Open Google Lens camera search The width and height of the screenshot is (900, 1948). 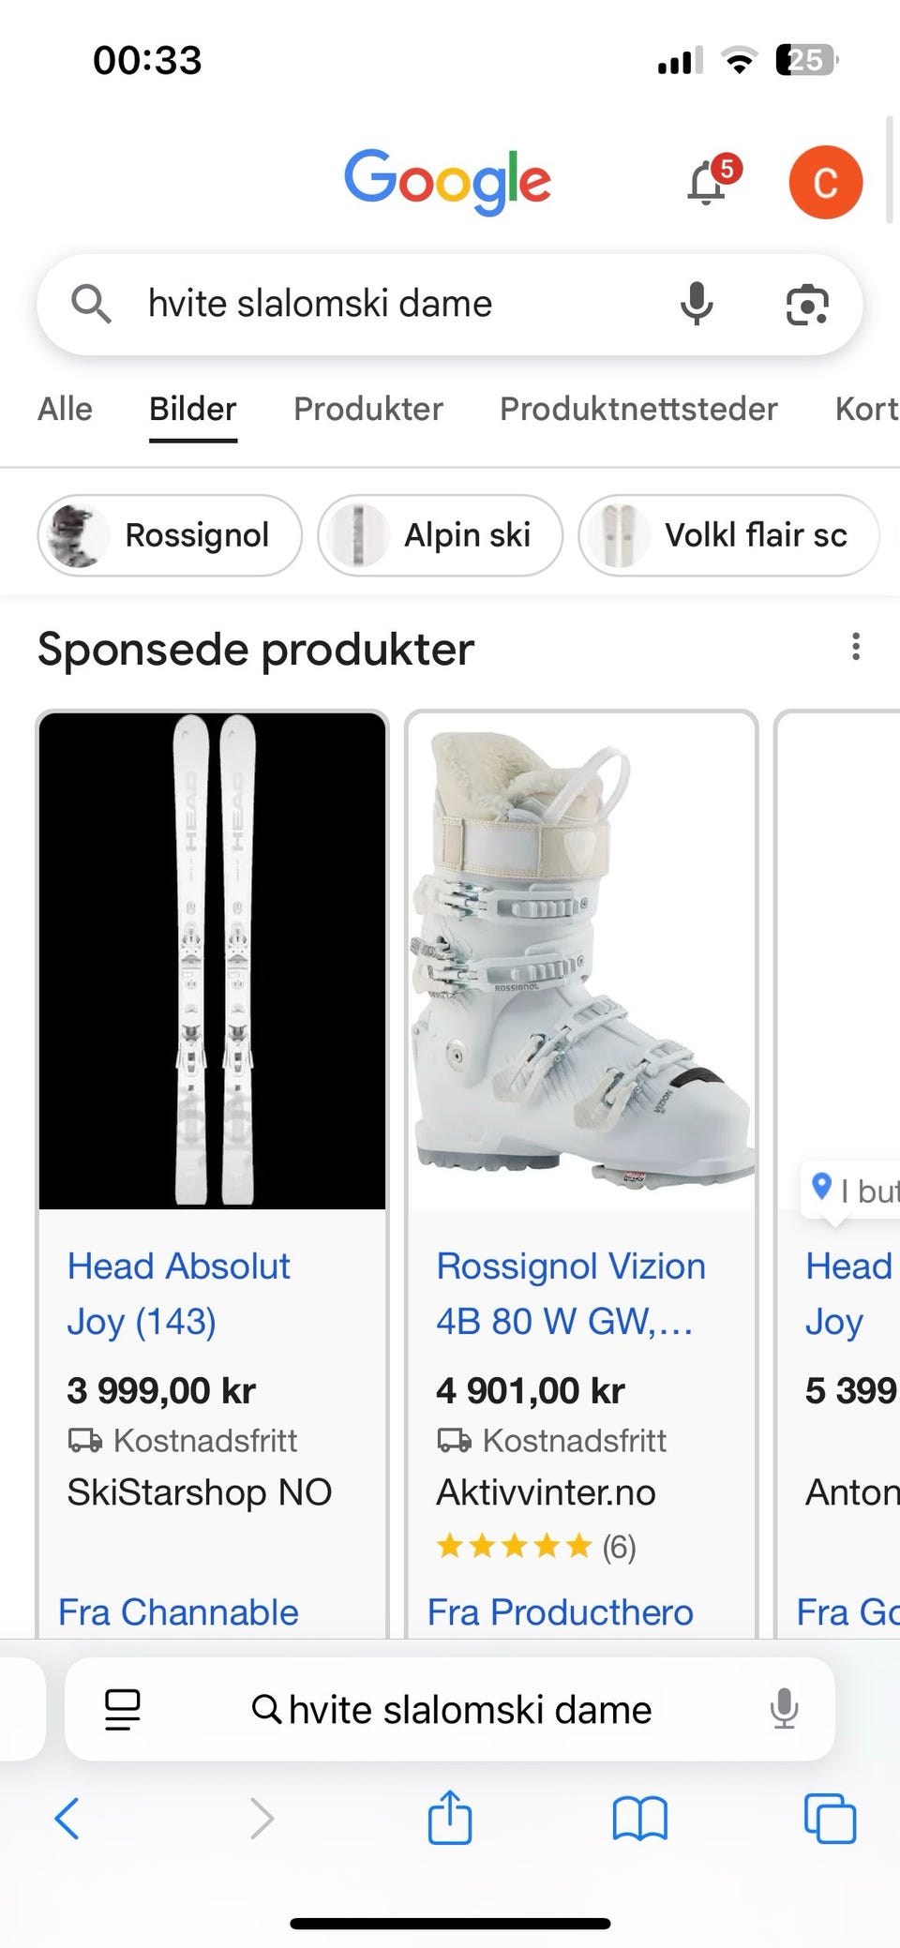[x=806, y=305]
